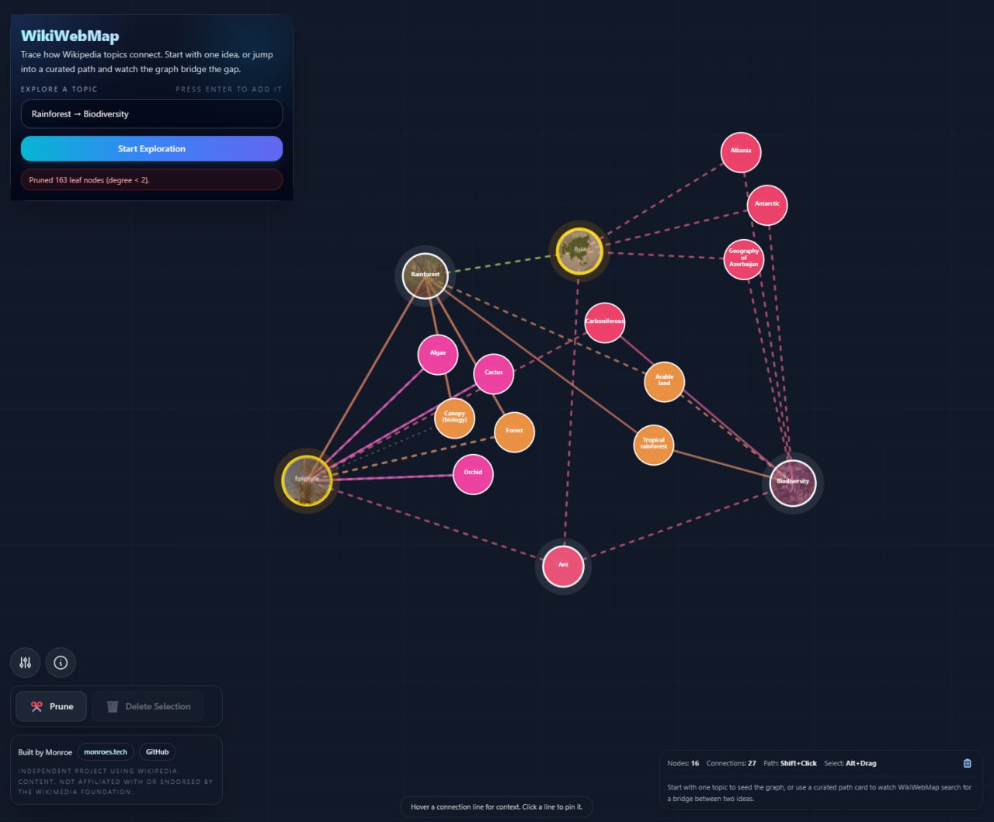Copy graph stats with the clipboard icon
This screenshot has height=822, width=994.
[x=967, y=763]
